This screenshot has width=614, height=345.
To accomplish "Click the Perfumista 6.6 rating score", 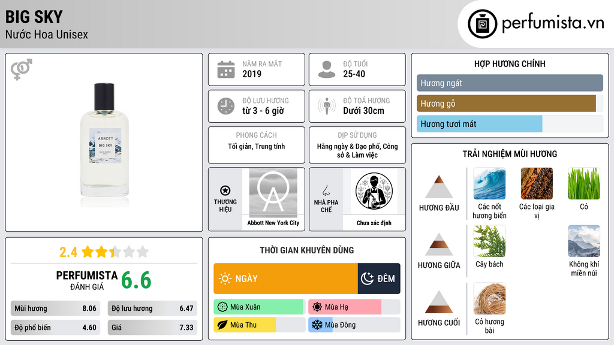I will 136,280.
